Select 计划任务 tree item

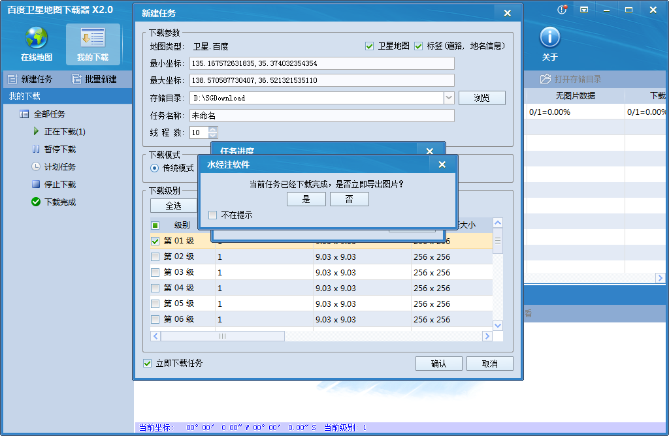tap(54, 166)
